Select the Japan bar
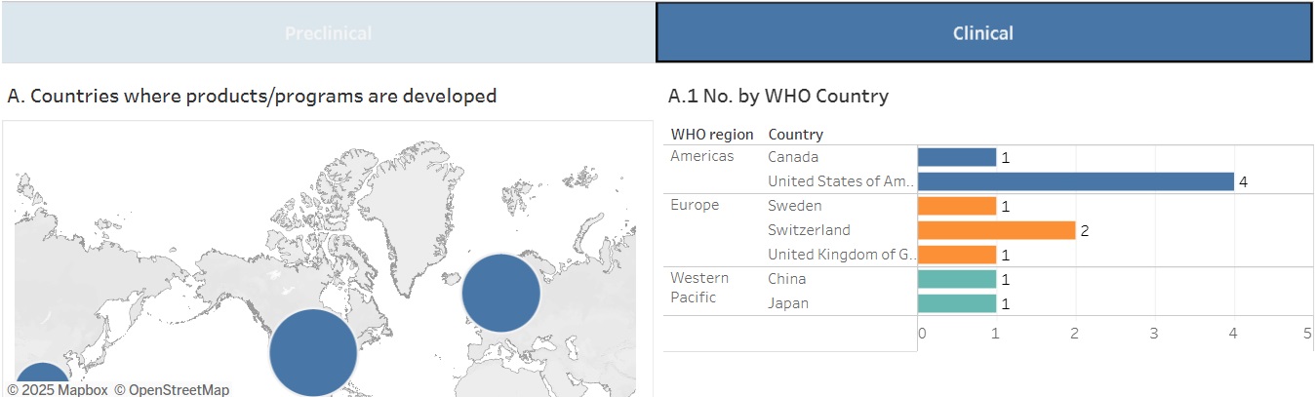The image size is (1315, 397). pyautogui.click(x=957, y=303)
